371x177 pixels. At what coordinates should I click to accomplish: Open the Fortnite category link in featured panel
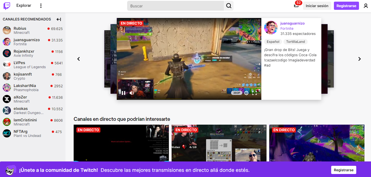coord(287,29)
